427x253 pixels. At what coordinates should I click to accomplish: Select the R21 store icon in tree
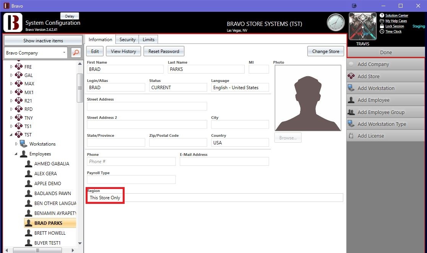[19, 101]
